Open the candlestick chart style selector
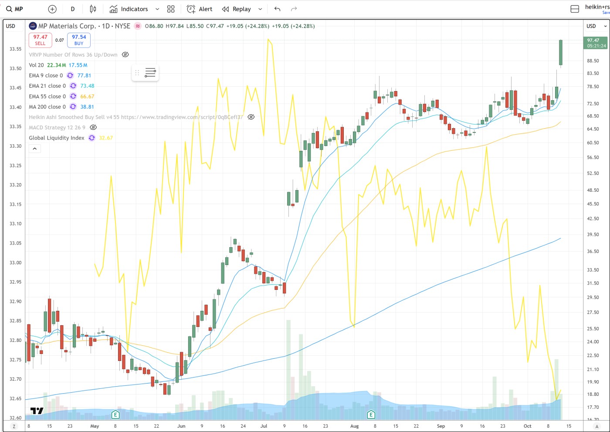Viewport: 610px width, 432px height. click(93, 9)
